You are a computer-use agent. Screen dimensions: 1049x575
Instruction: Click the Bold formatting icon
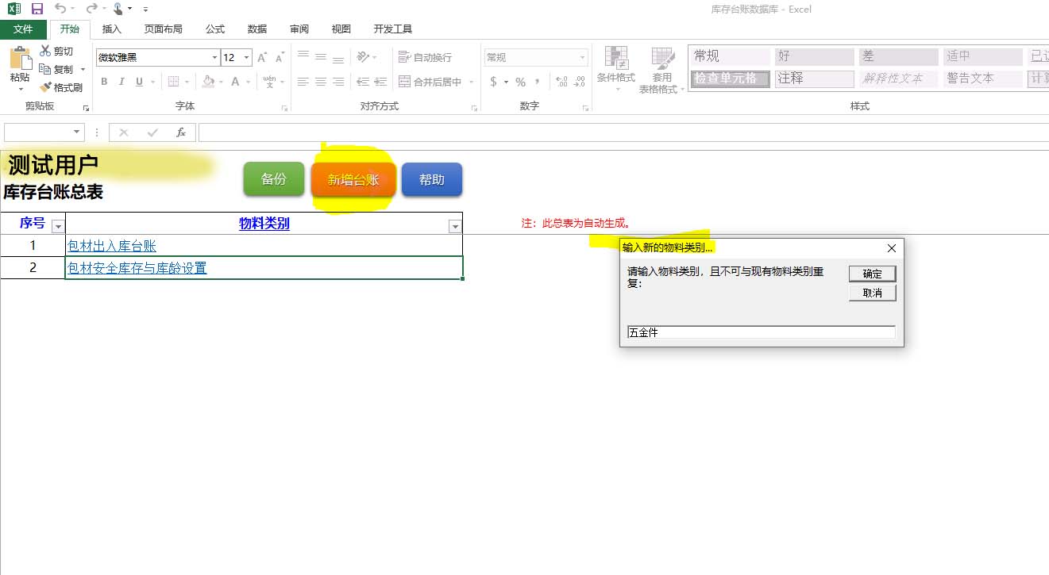point(104,82)
